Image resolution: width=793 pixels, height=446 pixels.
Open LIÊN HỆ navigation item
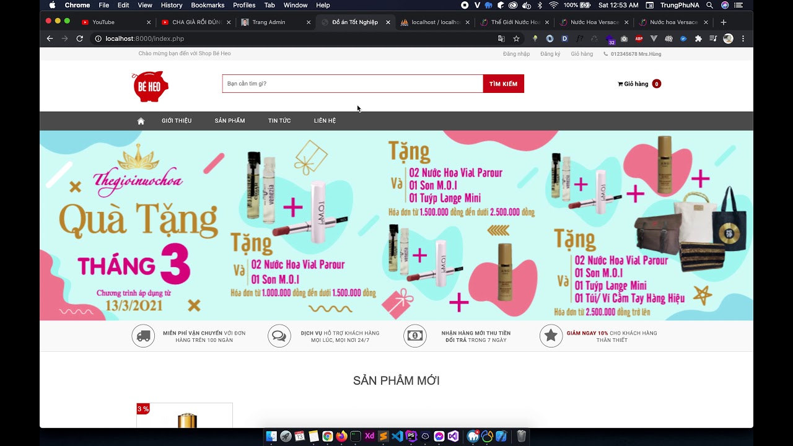(325, 121)
